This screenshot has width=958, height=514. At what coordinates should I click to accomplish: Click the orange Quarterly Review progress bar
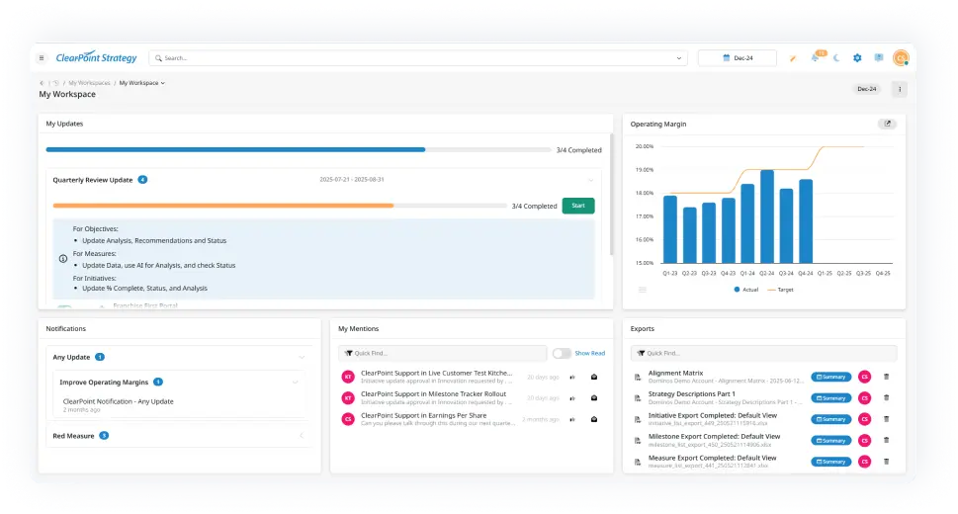[x=223, y=206]
